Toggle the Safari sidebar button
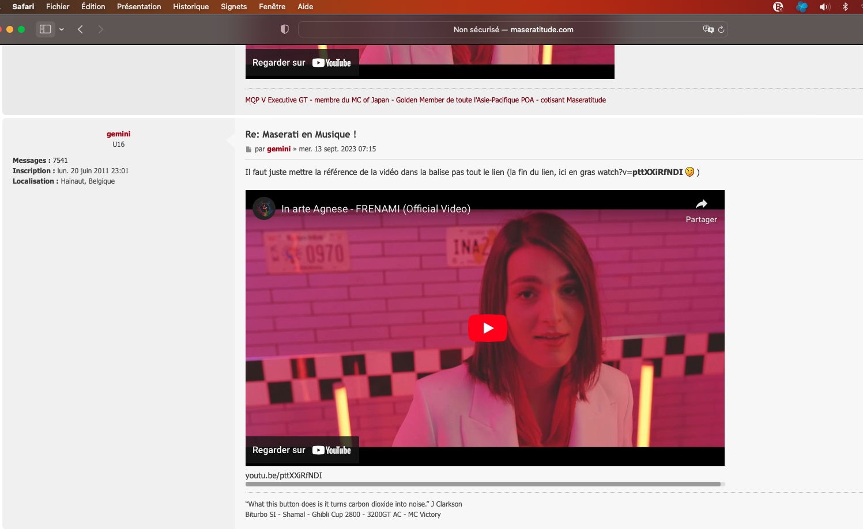This screenshot has width=863, height=529. [45, 29]
